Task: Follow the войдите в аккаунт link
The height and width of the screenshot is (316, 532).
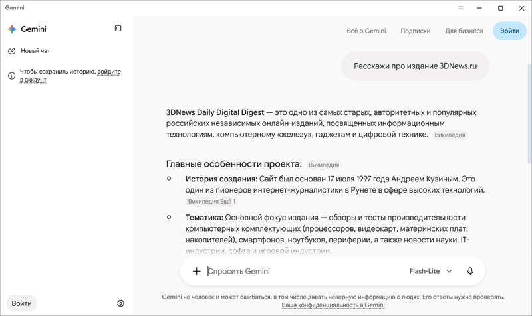Action: (70, 76)
